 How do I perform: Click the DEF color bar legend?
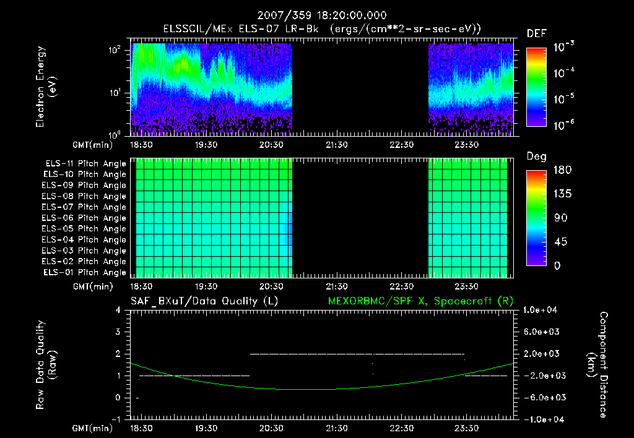[x=536, y=87]
